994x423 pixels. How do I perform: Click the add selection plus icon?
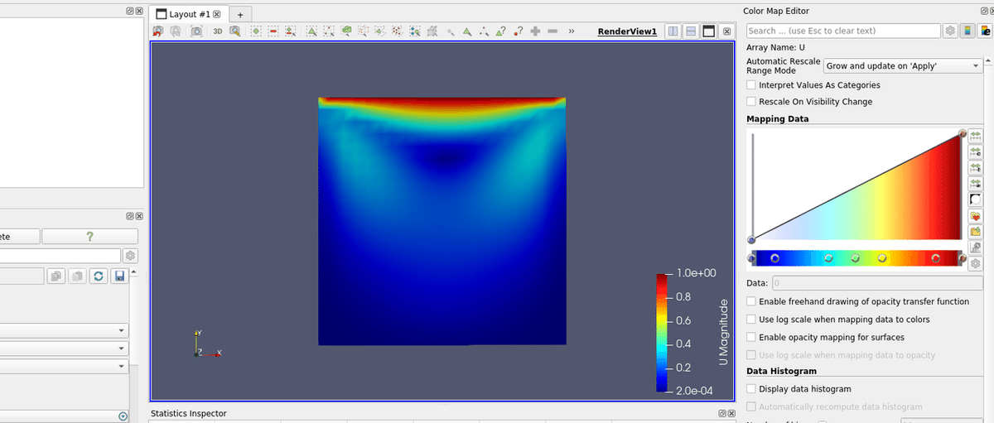(256, 31)
